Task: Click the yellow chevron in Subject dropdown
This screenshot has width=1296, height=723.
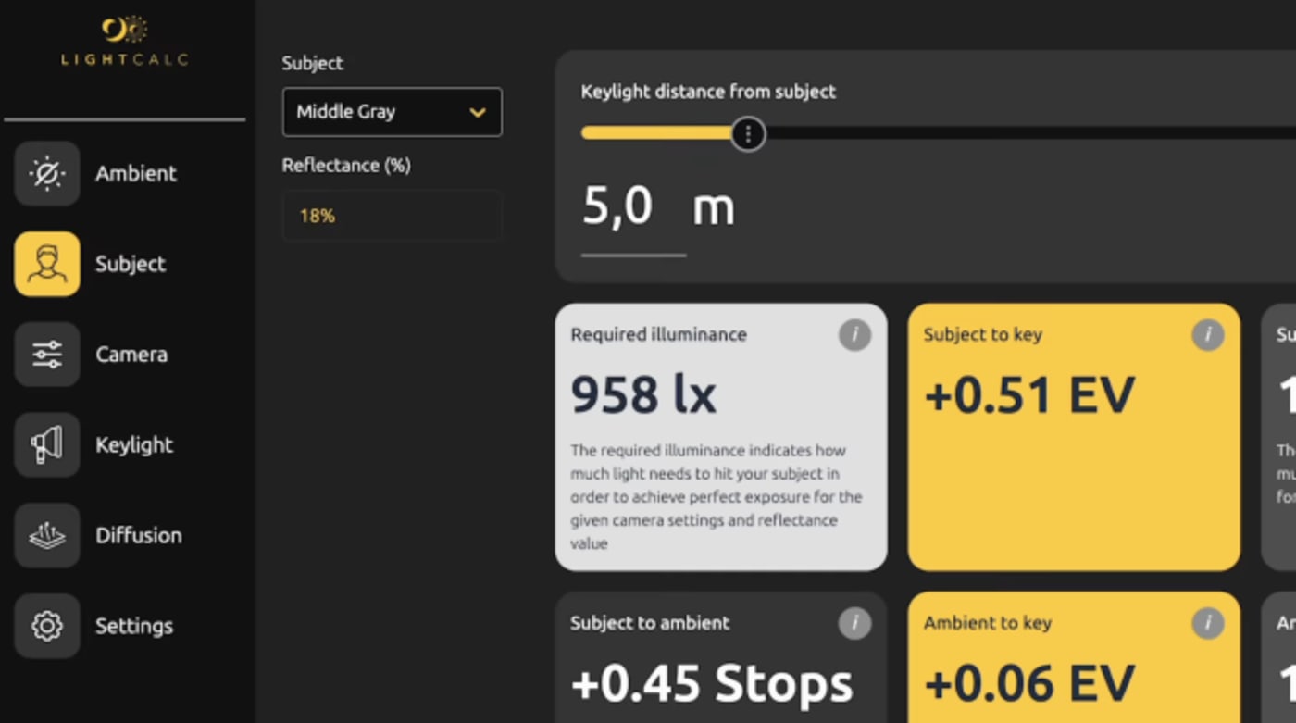Action: tap(478, 113)
